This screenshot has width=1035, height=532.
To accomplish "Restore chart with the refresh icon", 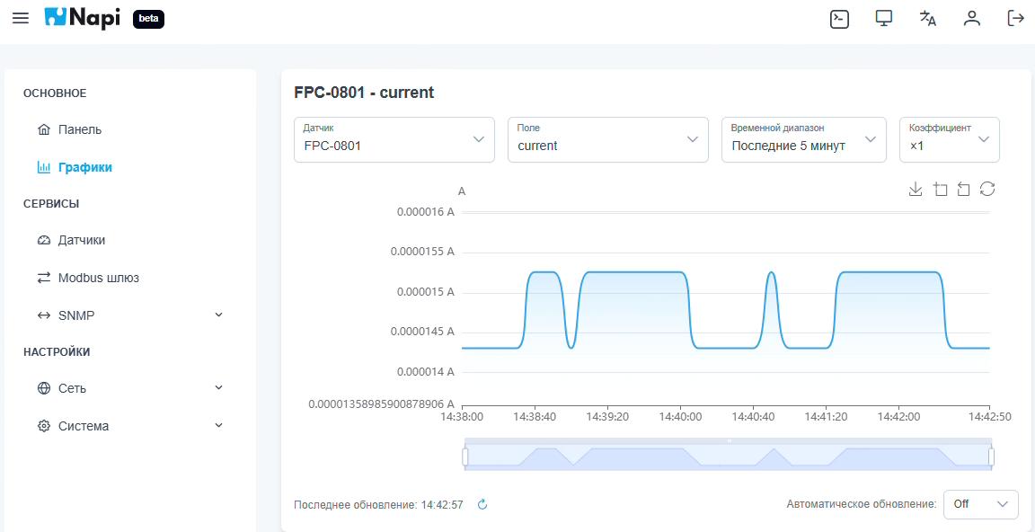I will pos(987,190).
